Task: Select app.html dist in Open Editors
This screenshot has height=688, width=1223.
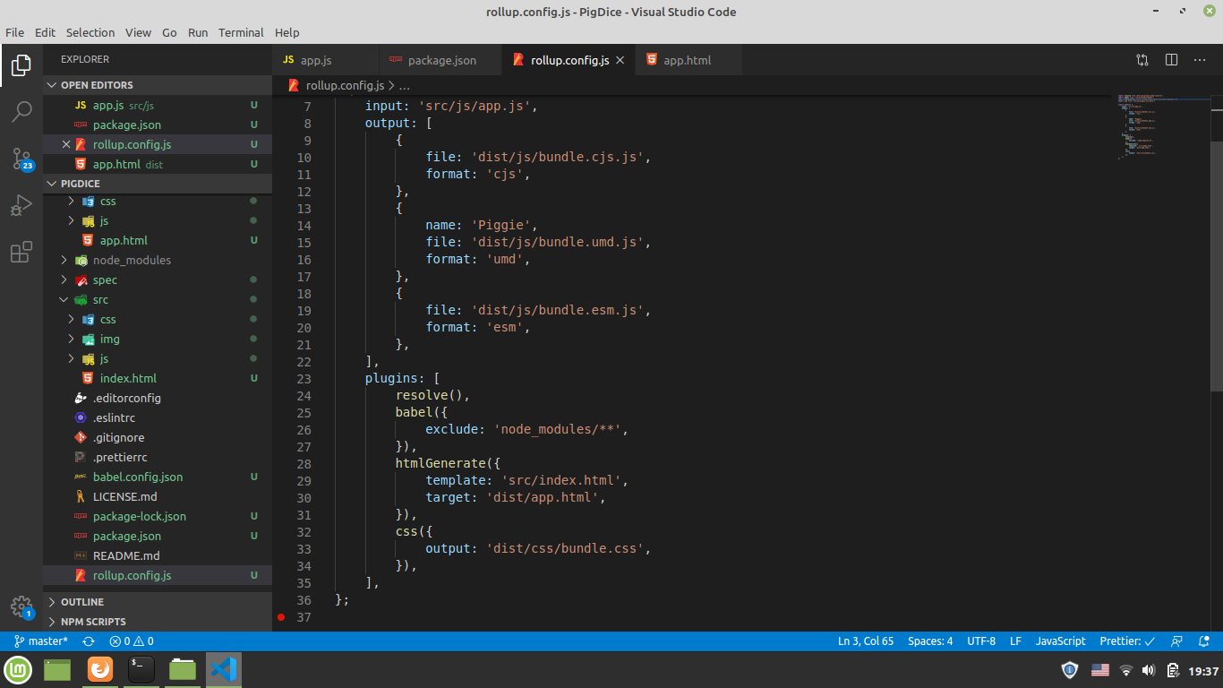Action: 158,164
